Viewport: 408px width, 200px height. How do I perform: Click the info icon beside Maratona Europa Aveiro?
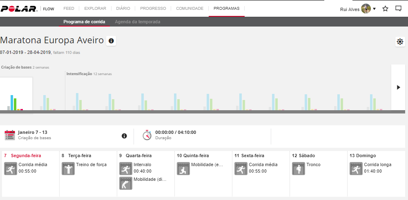click(111, 41)
